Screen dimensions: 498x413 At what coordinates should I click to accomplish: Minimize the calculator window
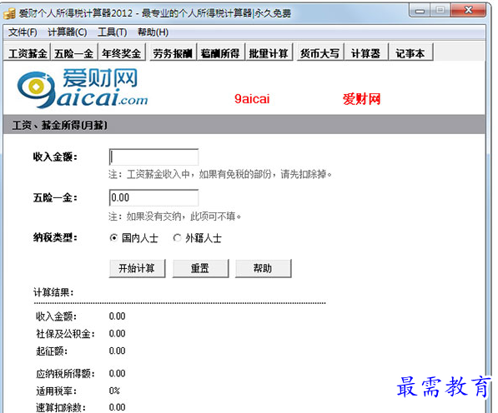tap(420, 11)
